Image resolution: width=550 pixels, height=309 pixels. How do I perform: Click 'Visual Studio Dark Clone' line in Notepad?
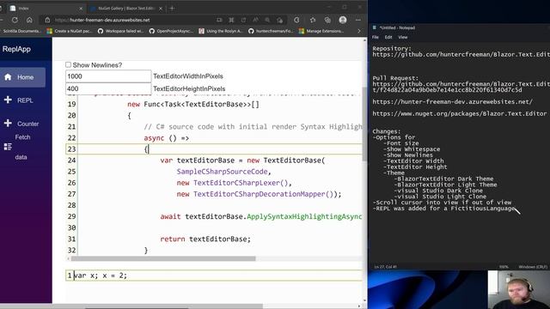[x=438, y=191]
